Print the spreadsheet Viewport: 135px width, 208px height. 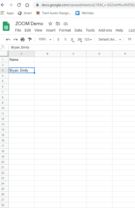pos(23,39)
